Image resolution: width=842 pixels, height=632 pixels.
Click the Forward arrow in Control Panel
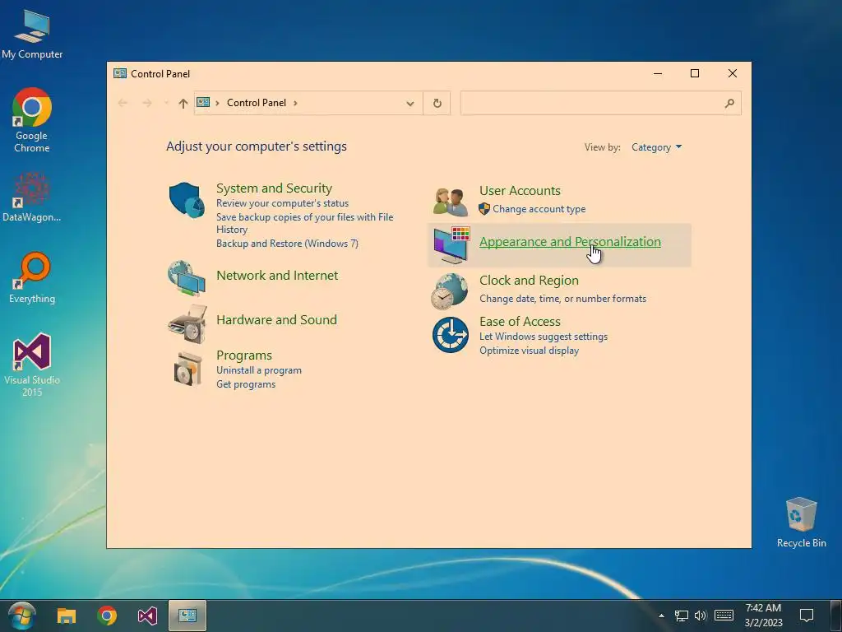click(x=146, y=103)
